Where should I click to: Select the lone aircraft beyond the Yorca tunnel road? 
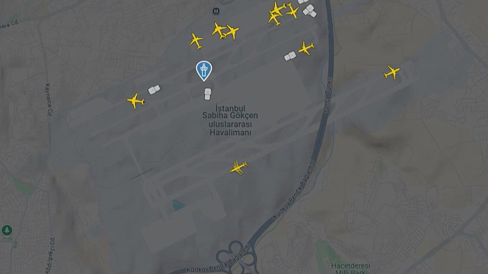click(x=392, y=72)
